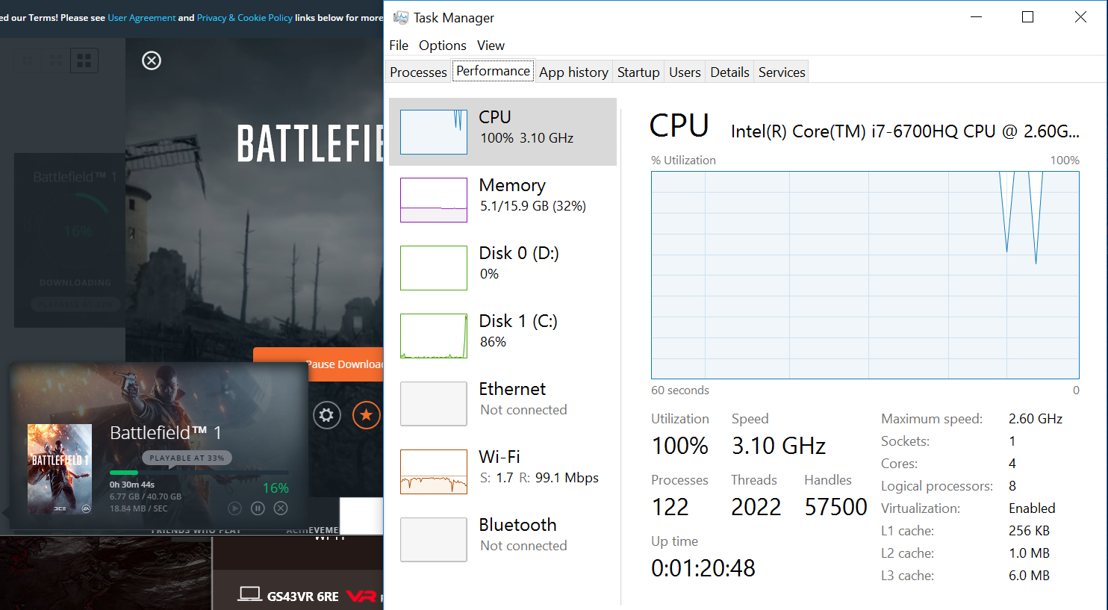Click the Handles count 57500
1108x610 pixels.
(x=835, y=507)
